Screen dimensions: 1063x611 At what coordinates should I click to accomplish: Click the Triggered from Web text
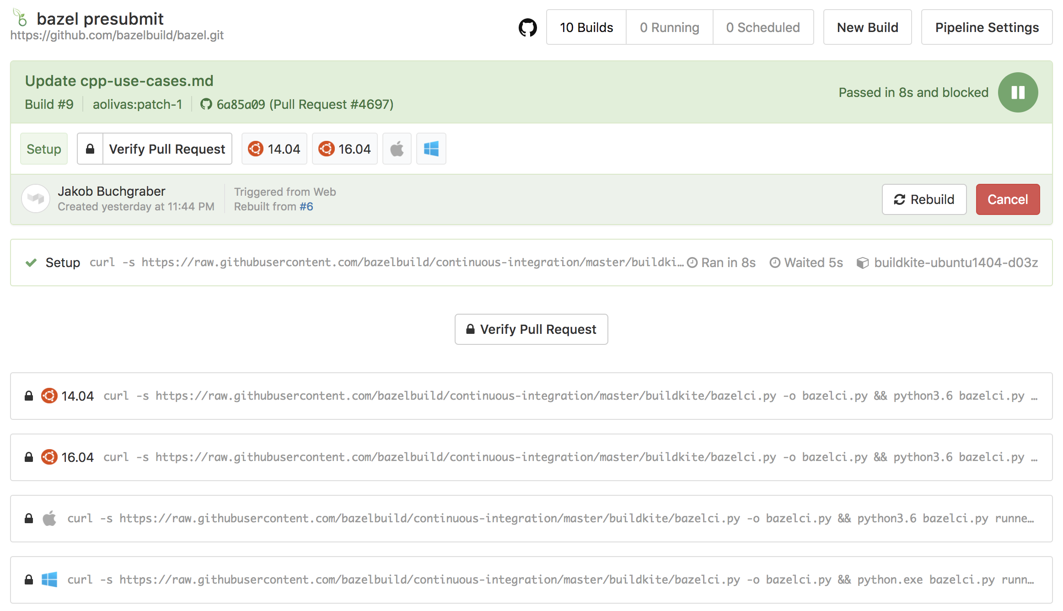tap(285, 192)
